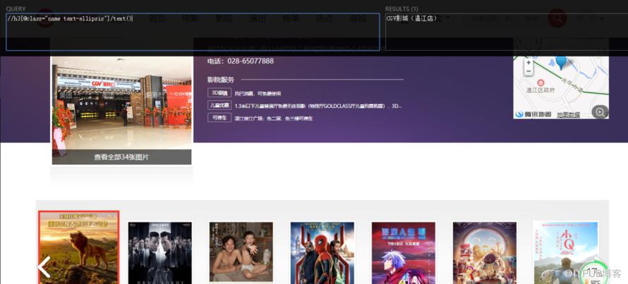The image size is (628, 284).
Task: Select the anime movie poster with pink background
Action: [x=404, y=253]
